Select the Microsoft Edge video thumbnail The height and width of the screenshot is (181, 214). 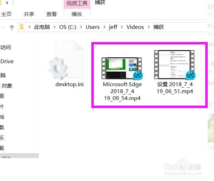[122, 68]
